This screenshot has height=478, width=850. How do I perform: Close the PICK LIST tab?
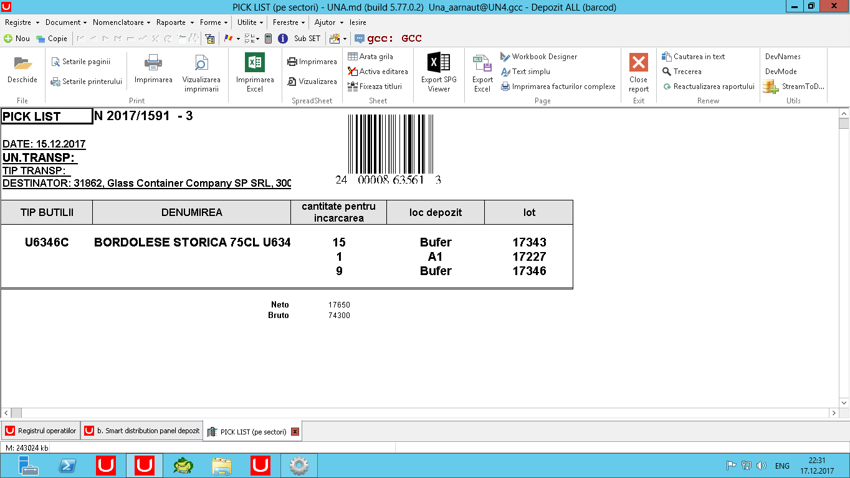295,431
